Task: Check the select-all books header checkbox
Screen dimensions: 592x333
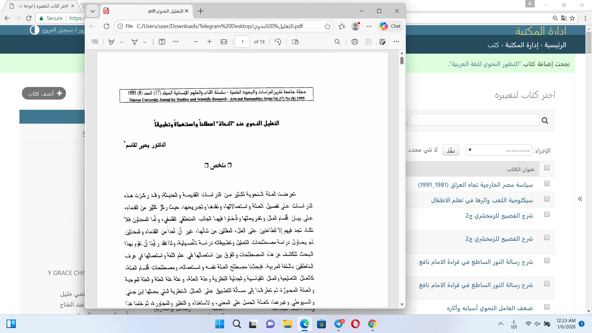Action: pos(547,168)
